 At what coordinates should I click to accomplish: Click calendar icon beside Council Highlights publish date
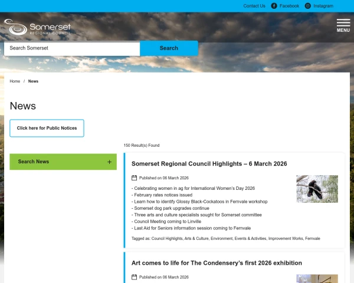click(x=134, y=178)
